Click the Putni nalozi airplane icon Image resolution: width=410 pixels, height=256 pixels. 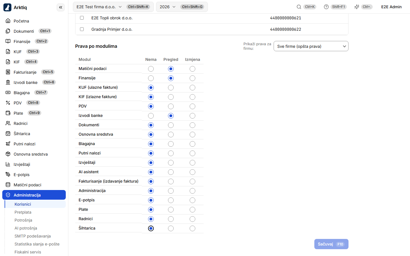(x=8, y=144)
